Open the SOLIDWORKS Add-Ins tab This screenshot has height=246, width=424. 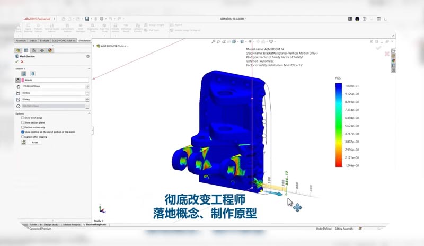click(x=64, y=41)
